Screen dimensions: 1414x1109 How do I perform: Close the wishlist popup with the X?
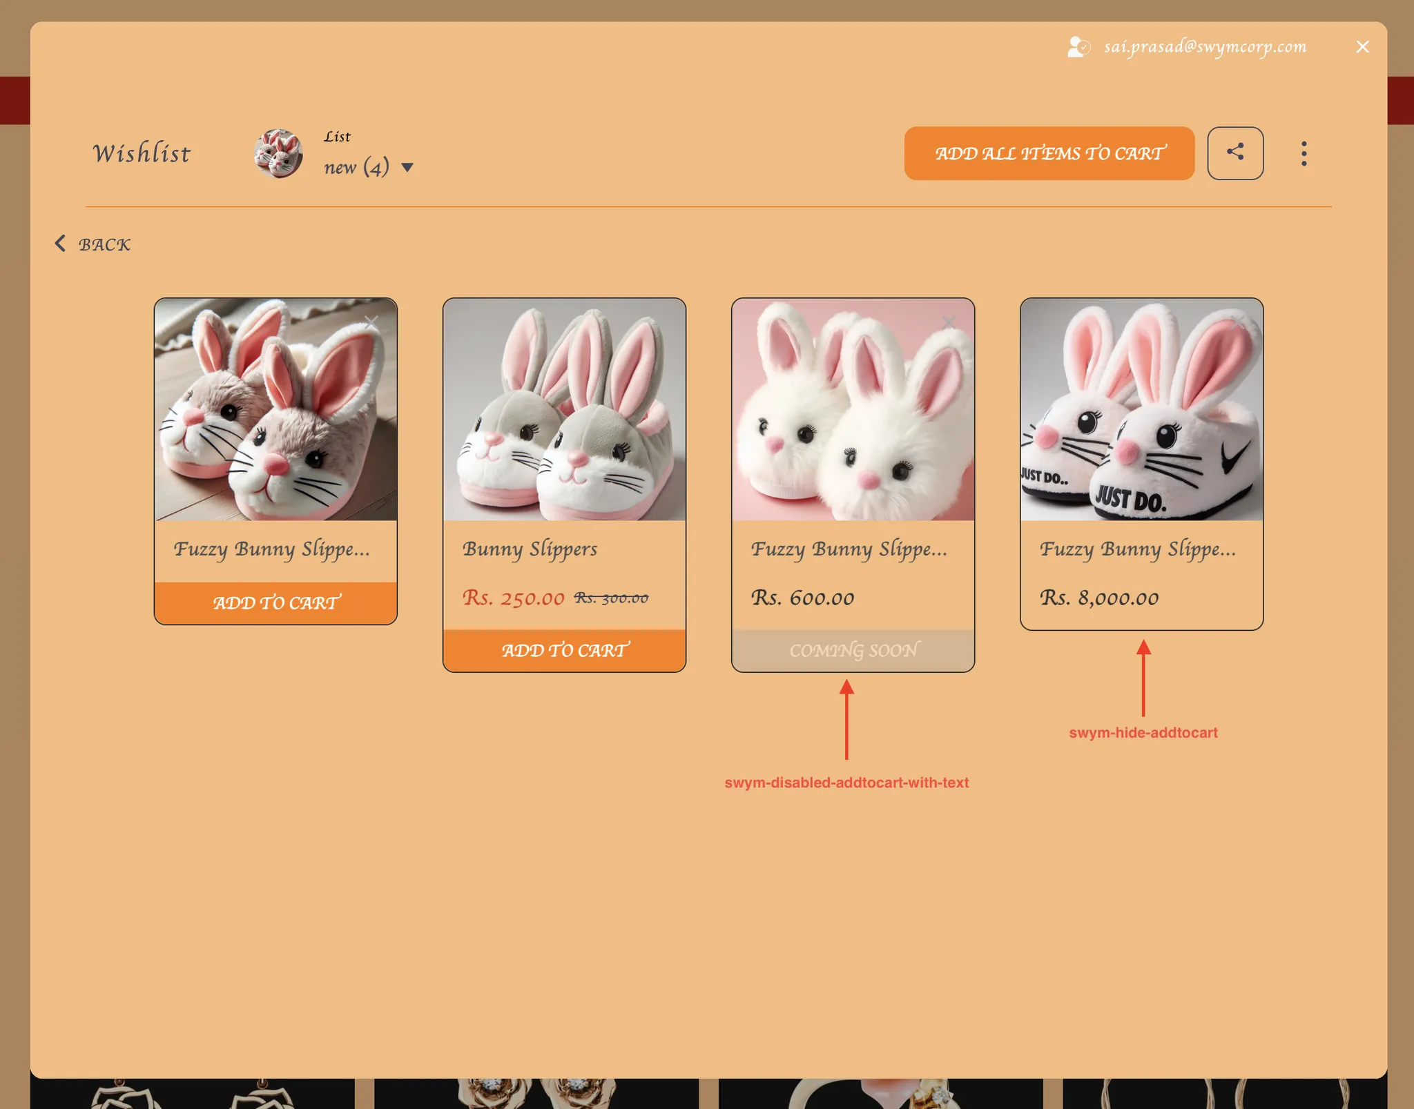[1362, 47]
